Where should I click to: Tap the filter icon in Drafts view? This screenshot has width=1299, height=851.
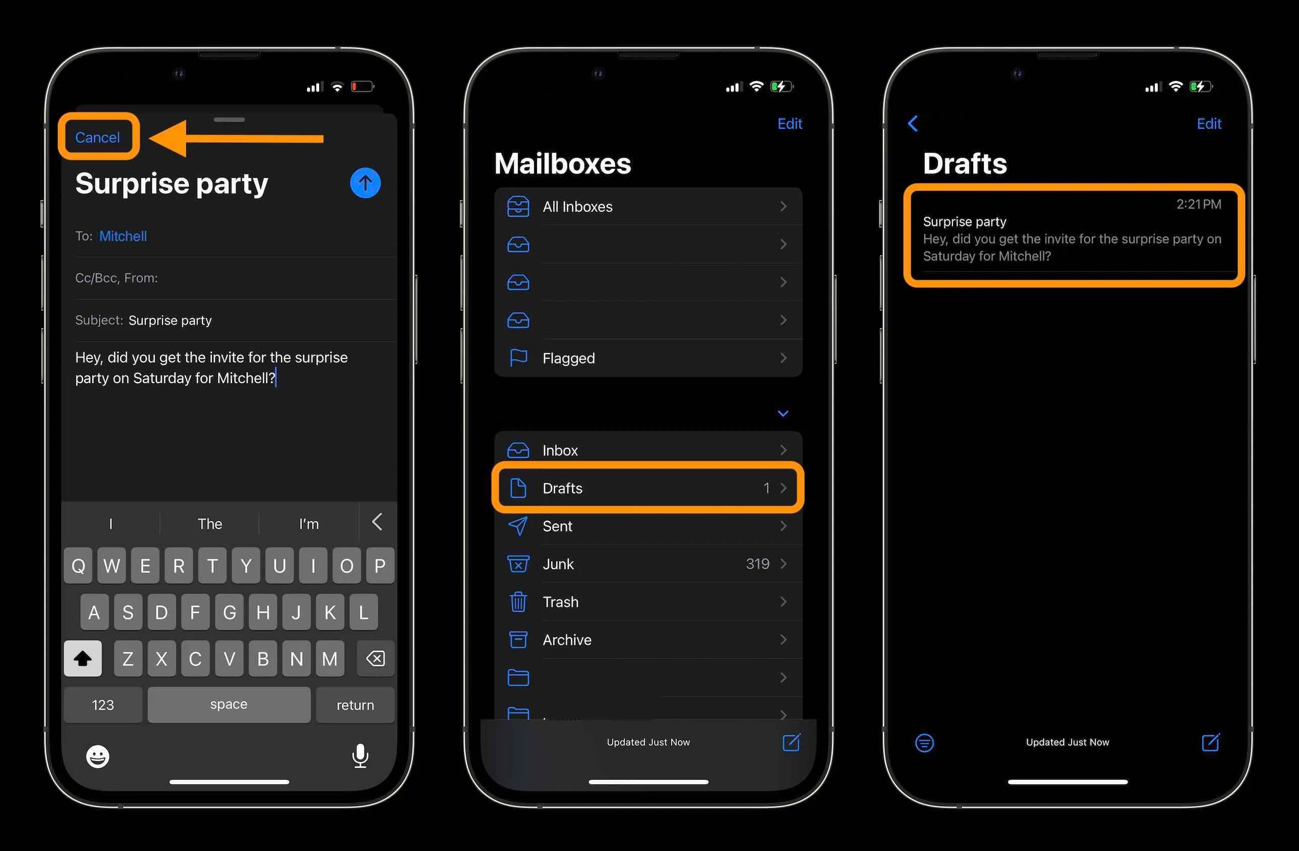(923, 743)
